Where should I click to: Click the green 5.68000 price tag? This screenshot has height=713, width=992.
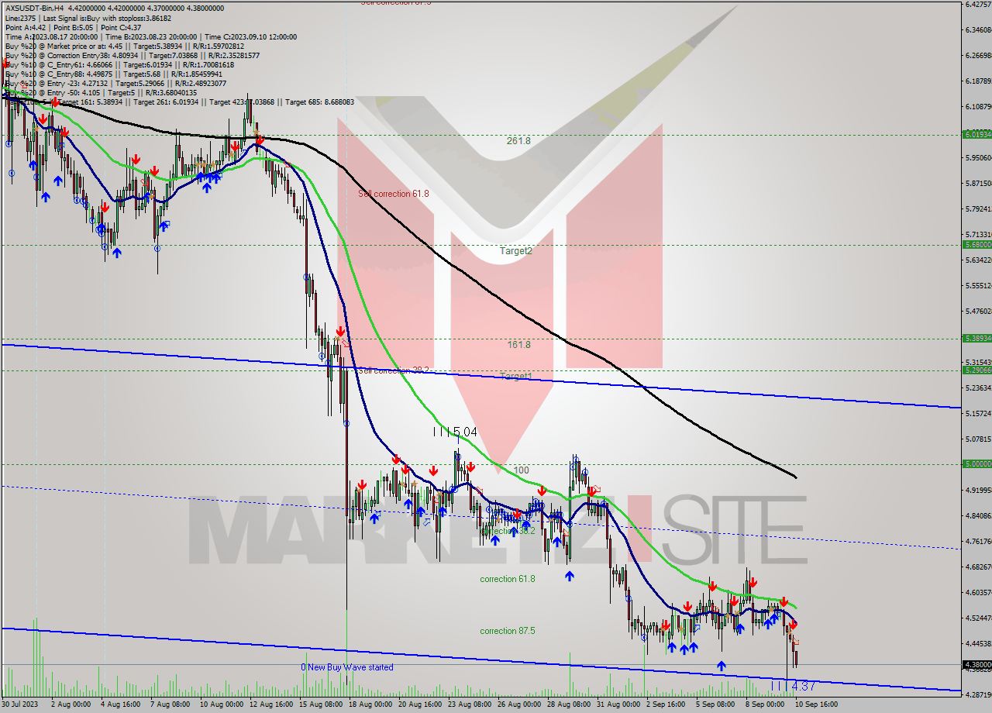tap(977, 244)
